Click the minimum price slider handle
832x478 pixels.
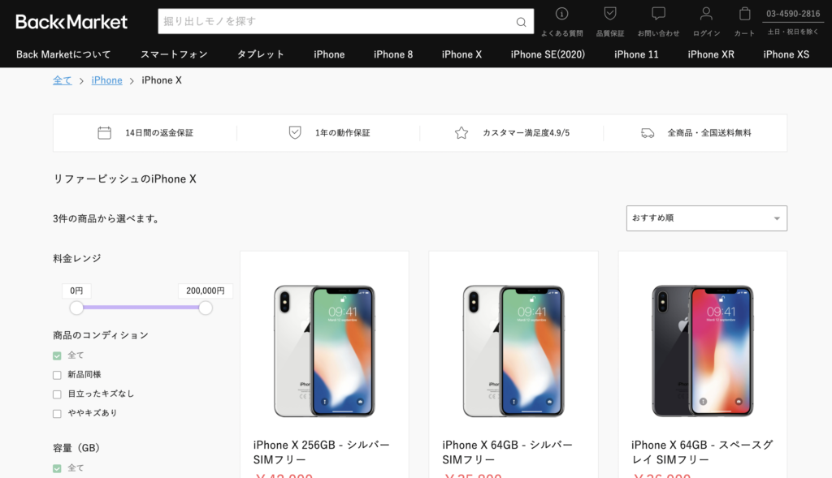click(76, 308)
